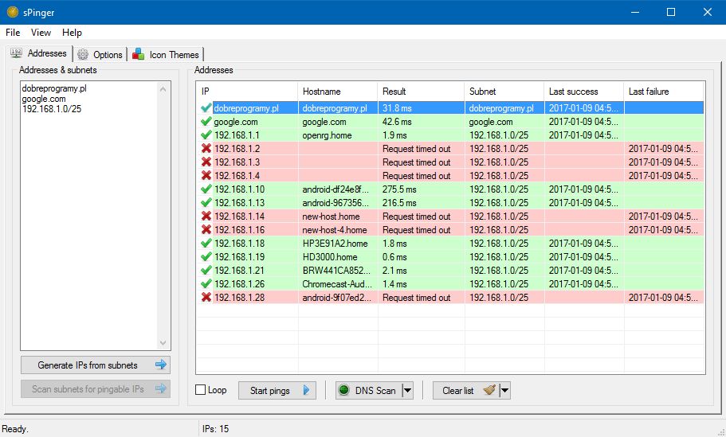Viewport: 726px width, 437px height.
Task: Expand the Clear list dropdown arrow
Action: (x=504, y=391)
